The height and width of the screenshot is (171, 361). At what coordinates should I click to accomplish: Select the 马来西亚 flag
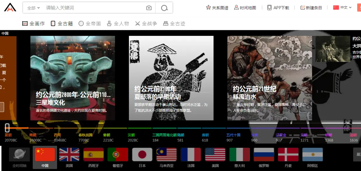167,155
